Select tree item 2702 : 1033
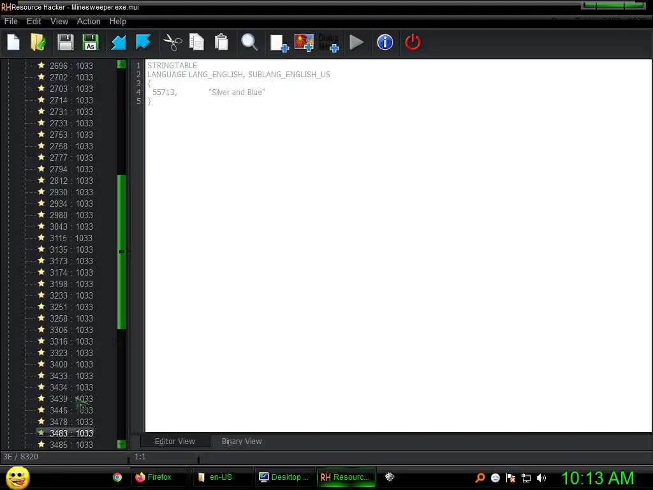Viewport: 653px width, 490px height. click(x=71, y=77)
